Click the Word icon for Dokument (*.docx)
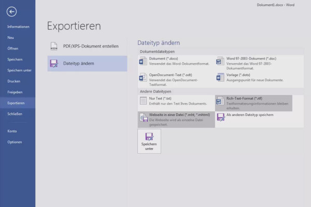Image resolution: width=311 pixels, height=207 pixels. [x=143, y=61]
